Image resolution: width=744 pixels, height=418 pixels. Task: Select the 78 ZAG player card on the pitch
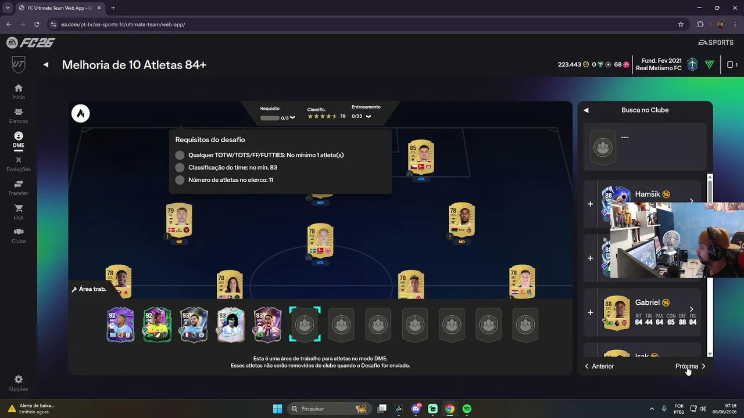(x=230, y=284)
